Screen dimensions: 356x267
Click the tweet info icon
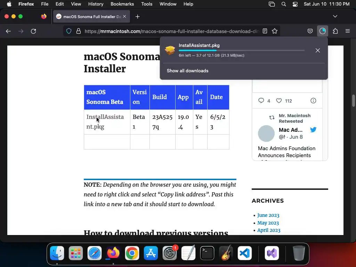click(x=313, y=100)
